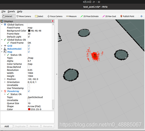This screenshot has height=131, width=145.
Task: Toggle the Grid display checkbox
Action: [x=29, y=46]
